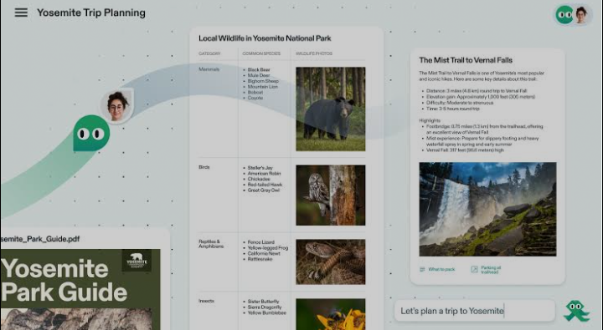The height and width of the screenshot is (330, 603).
Task: Click the green assistant avatar in header
Action: coord(564,15)
